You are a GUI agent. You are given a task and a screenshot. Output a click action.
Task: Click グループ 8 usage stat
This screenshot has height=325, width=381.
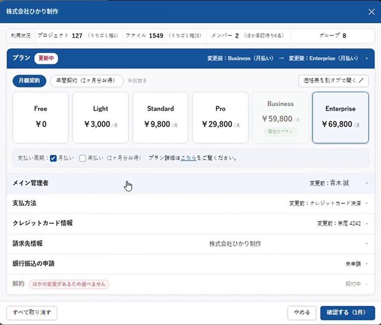point(333,36)
